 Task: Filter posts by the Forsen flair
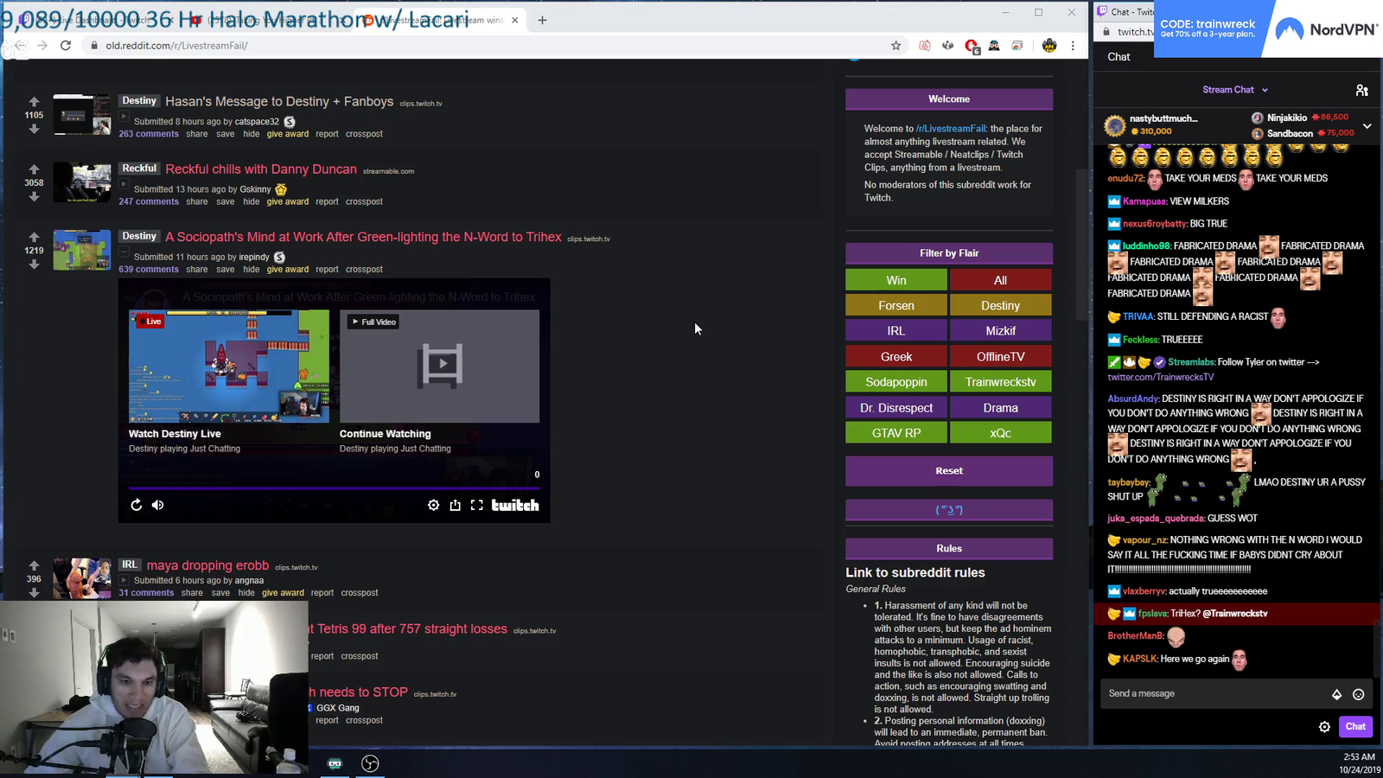click(x=896, y=305)
